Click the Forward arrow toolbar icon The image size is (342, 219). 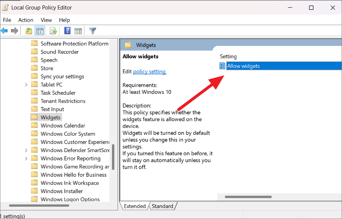click(x=15, y=31)
